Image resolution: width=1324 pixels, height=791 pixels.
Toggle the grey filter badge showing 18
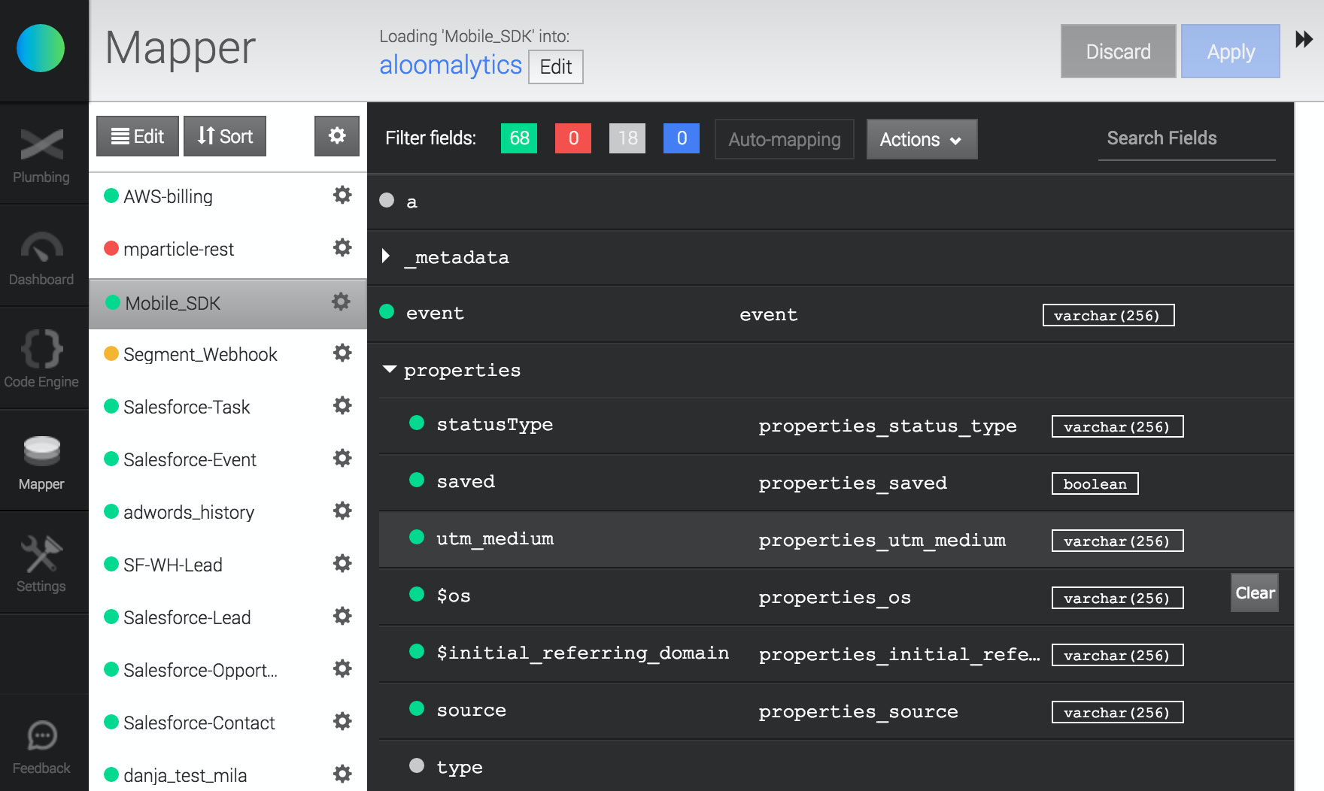point(627,138)
